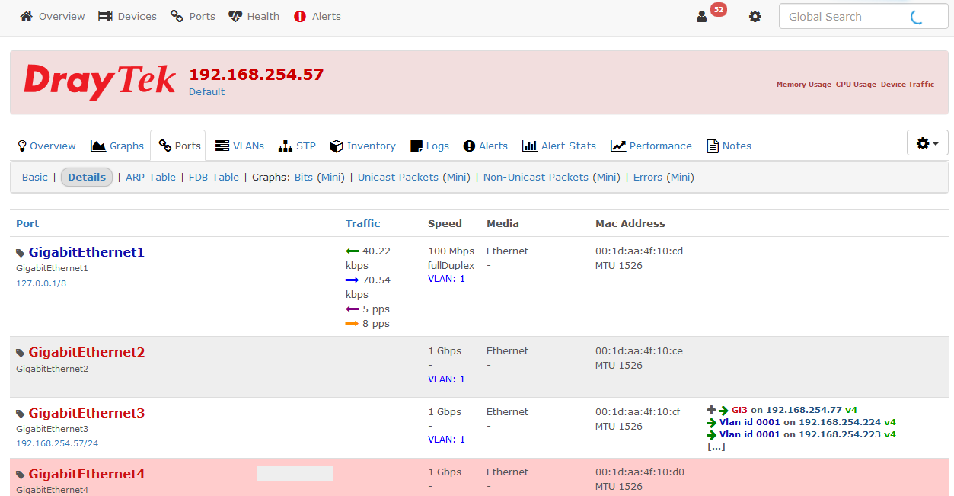Screen dimensions: 954x496
Task: Expand the [...] more neighbors link
Action: pyautogui.click(x=716, y=446)
